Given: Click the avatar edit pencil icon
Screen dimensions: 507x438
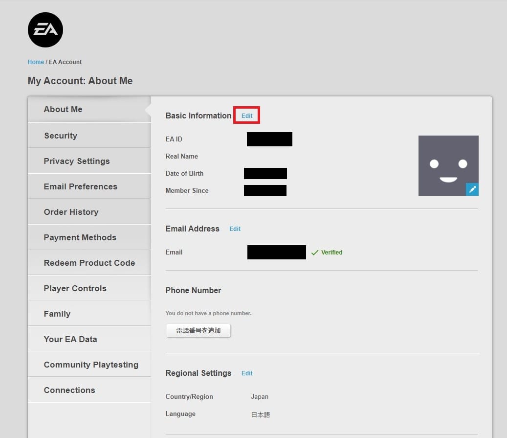Looking at the screenshot, I should 472,189.
